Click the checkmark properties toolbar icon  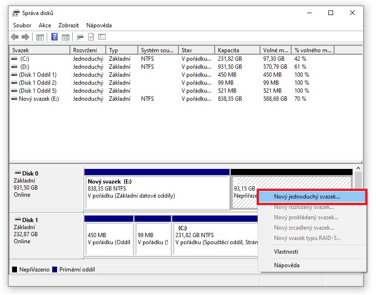91,37
